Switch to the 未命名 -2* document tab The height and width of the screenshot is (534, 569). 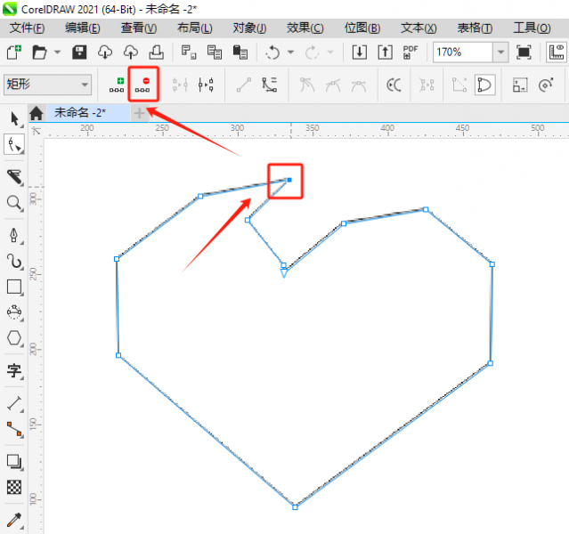(x=80, y=113)
